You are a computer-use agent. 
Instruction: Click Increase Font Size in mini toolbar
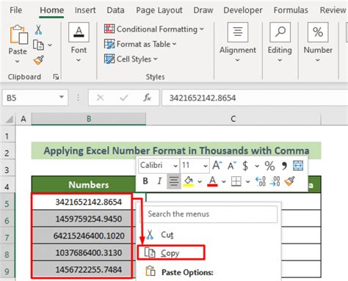(217, 166)
